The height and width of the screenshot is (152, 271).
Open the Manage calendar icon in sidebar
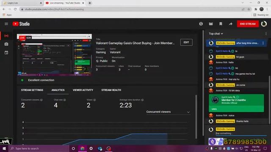click(x=6, y=52)
